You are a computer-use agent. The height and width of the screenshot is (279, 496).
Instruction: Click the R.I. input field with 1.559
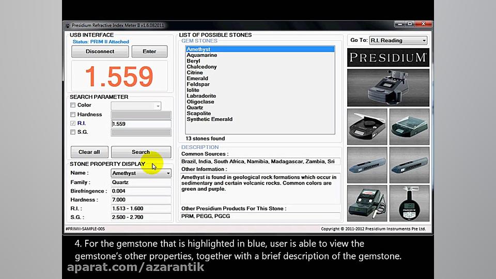(x=141, y=123)
